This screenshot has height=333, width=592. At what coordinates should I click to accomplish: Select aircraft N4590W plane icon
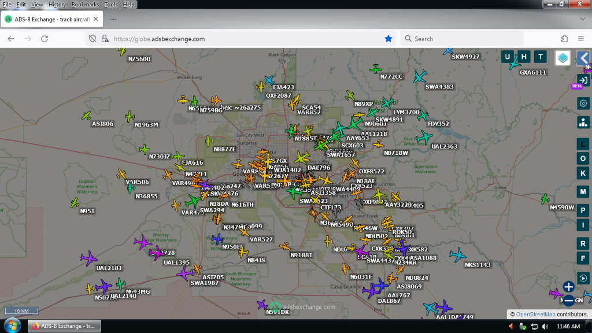coord(545,199)
